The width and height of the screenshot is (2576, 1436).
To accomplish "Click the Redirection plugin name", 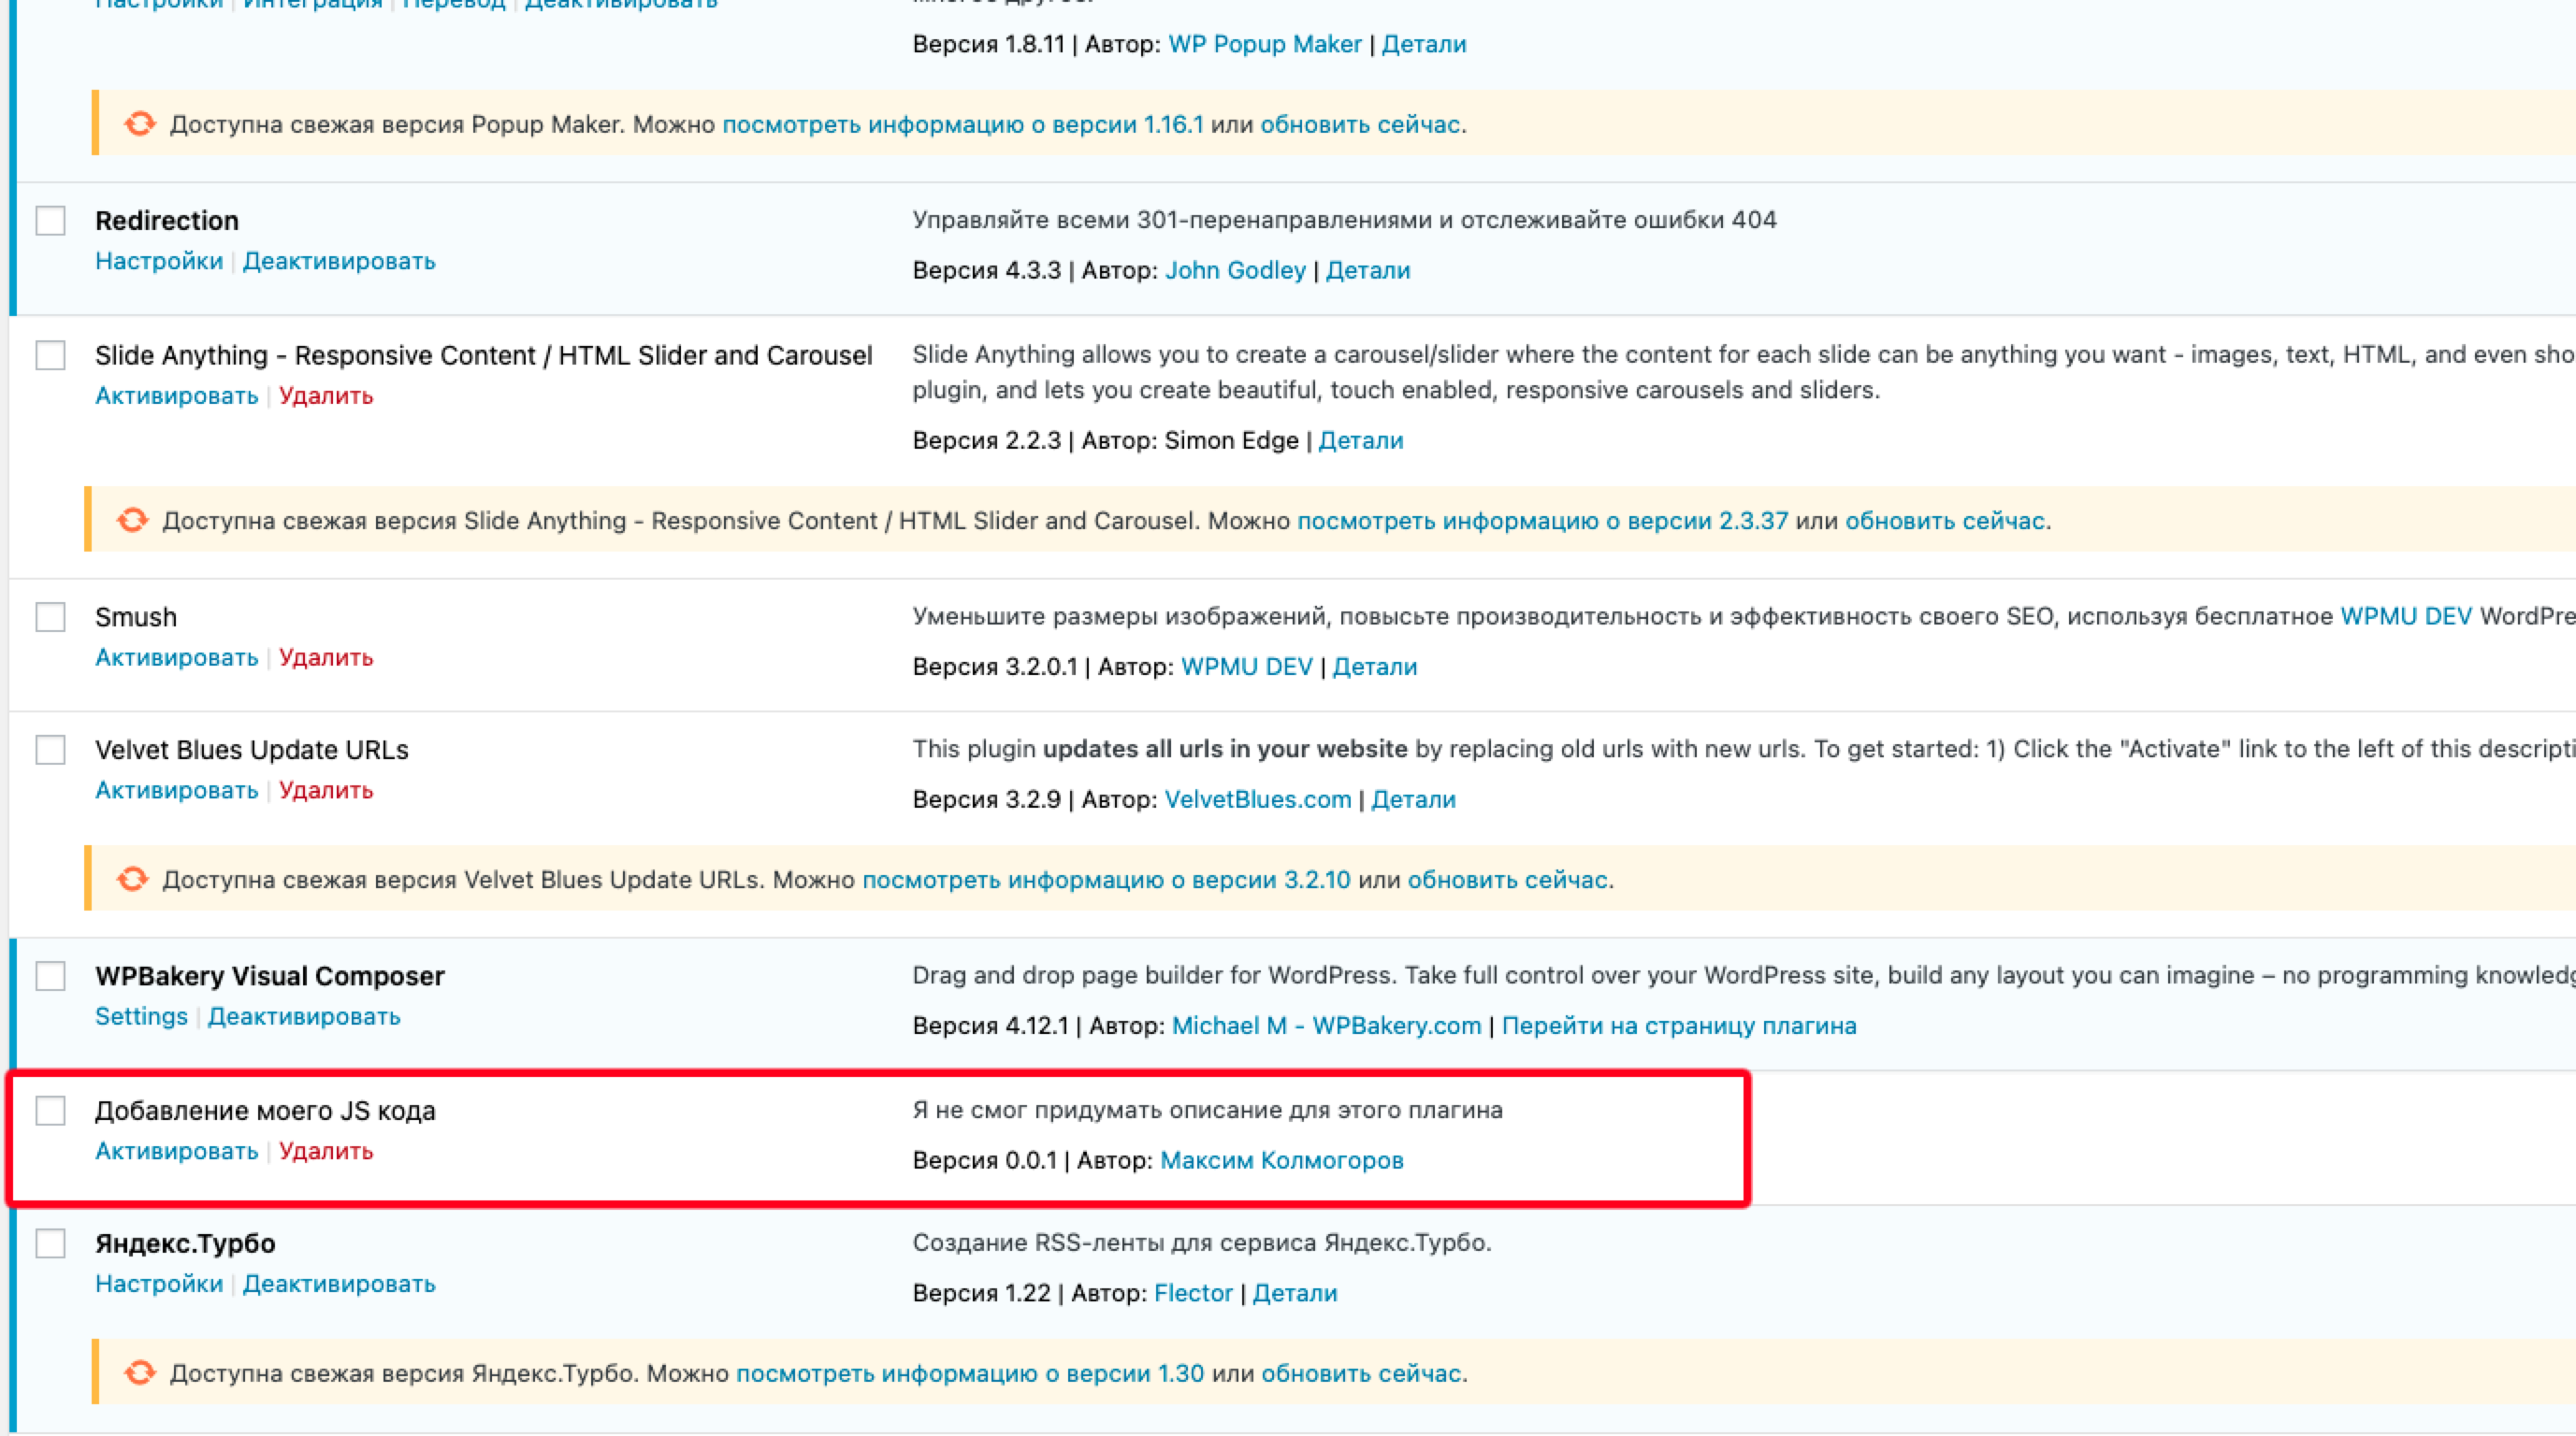I will (167, 221).
